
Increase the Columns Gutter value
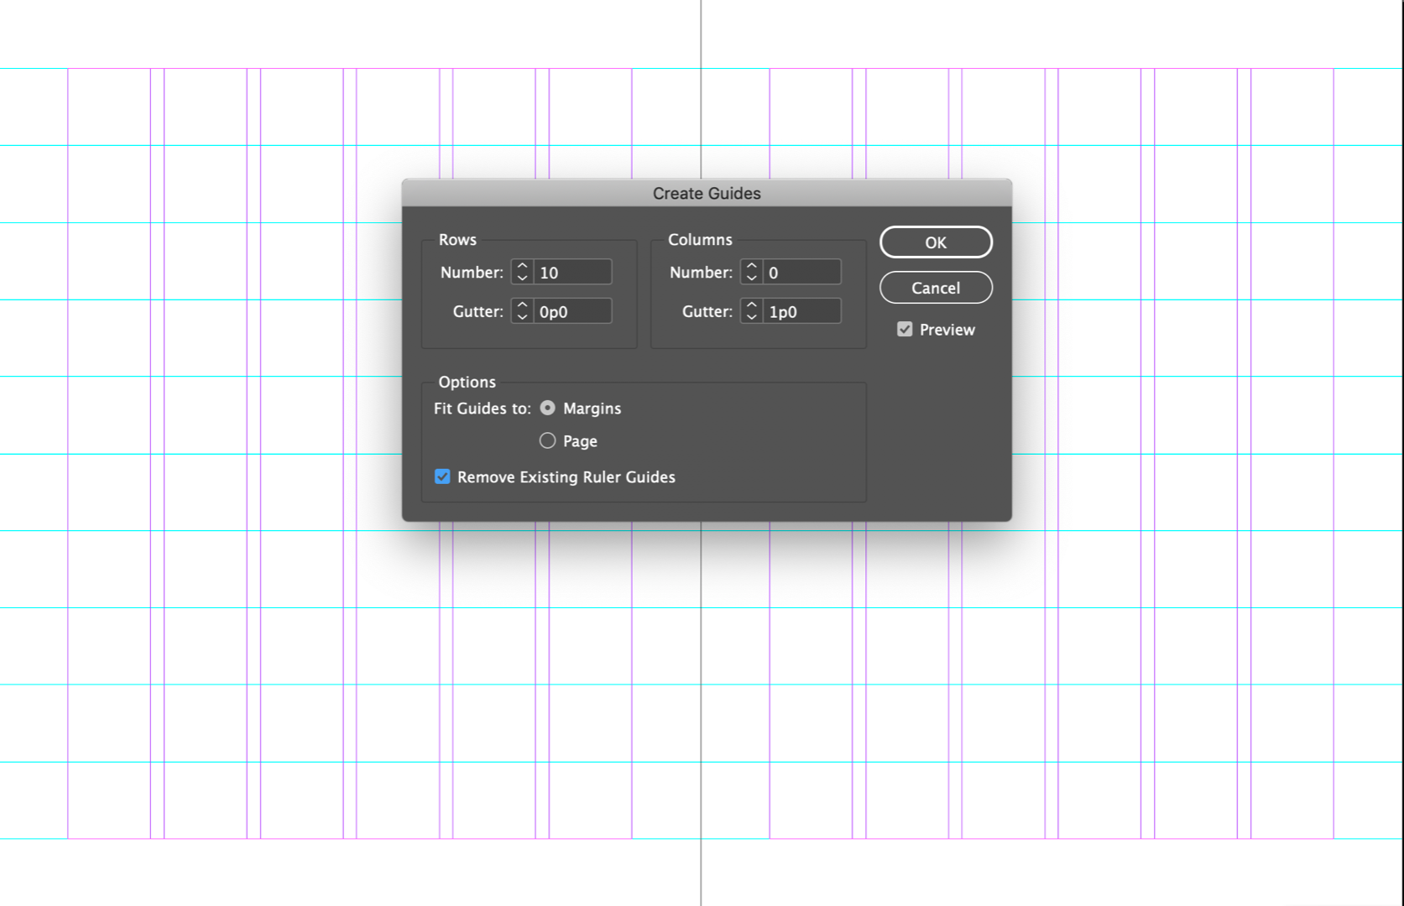(751, 305)
